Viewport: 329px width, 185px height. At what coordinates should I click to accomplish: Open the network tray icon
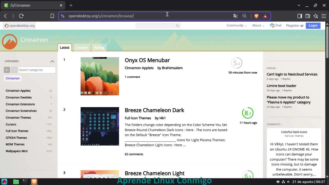pyautogui.click(x=283, y=182)
